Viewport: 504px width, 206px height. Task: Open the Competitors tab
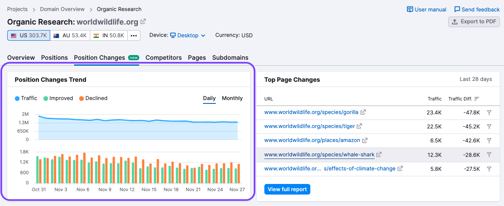tap(163, 58)
